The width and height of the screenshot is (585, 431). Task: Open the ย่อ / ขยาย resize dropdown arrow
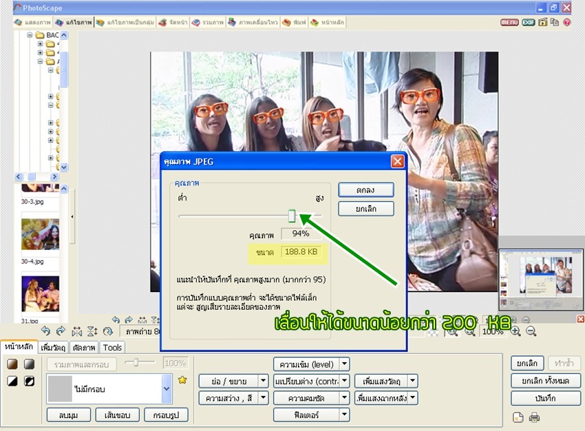tap(263, 381)
